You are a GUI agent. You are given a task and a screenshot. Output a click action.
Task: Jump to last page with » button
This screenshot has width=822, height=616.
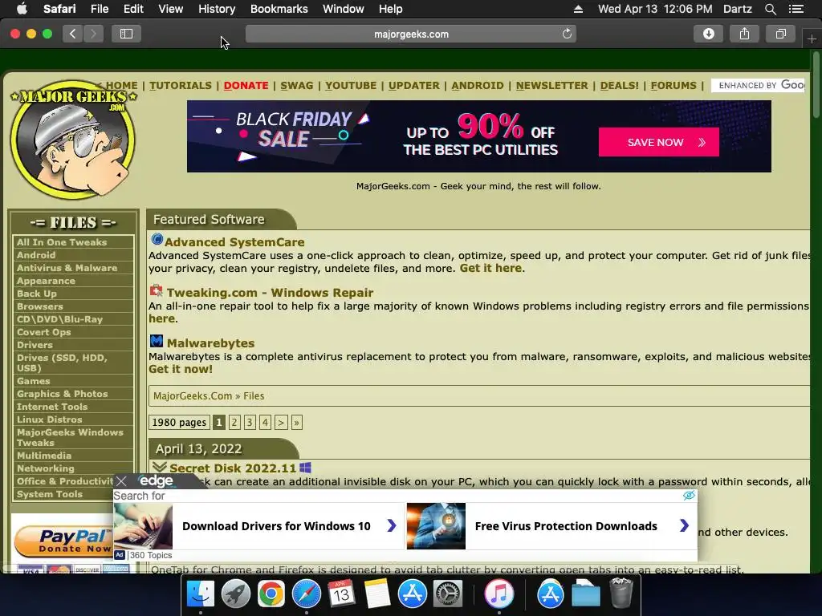(297, 422)
